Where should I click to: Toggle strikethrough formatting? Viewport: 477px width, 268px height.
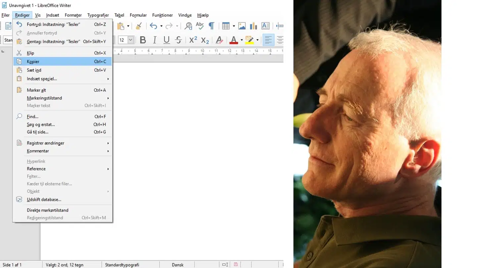178,40
